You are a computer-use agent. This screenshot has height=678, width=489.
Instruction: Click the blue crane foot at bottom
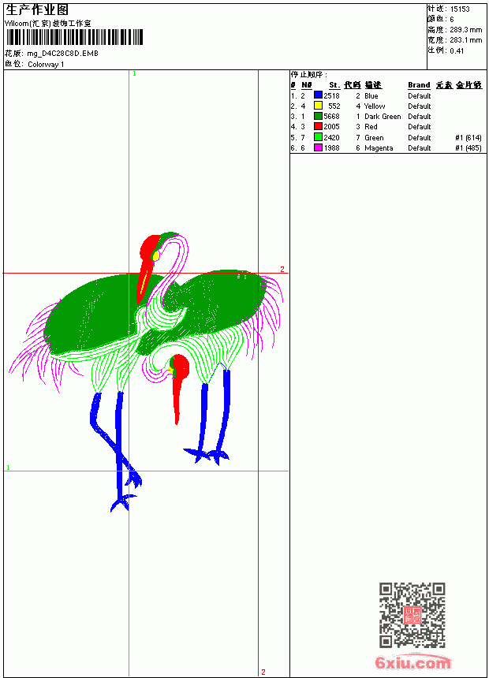[x=122, y=503]
